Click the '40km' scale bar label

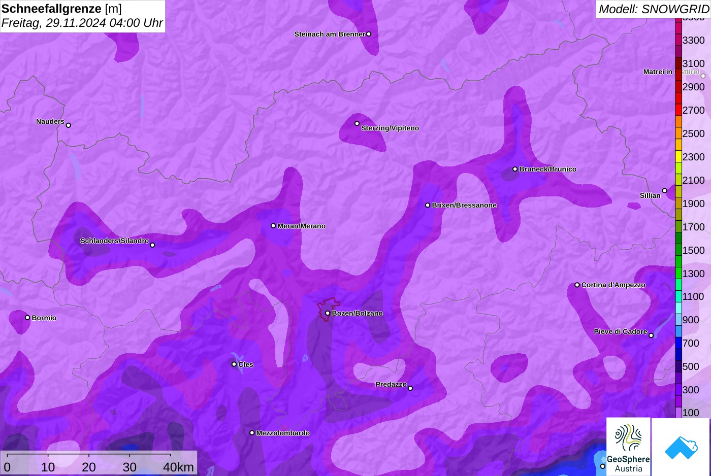click(x=179, y=467)
